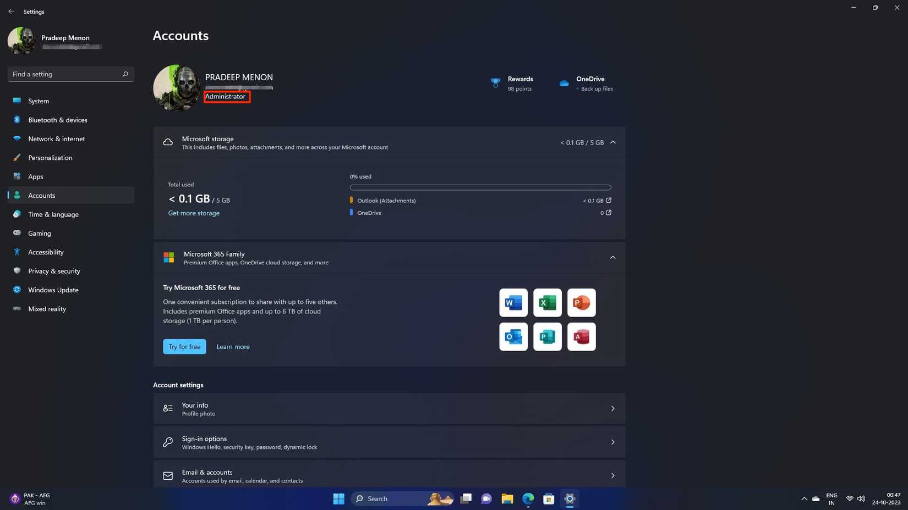The width and height of the screenshot is (908, 510).
Task: Go to Windows Update
Action: pos(70,290)
